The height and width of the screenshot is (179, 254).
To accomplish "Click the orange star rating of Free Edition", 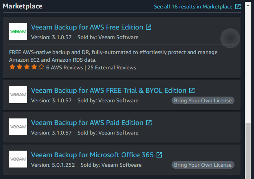I will [27, 67].
